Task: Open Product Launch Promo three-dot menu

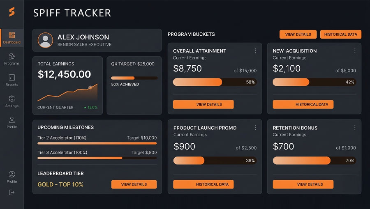Action: click(x=255, y=127)
